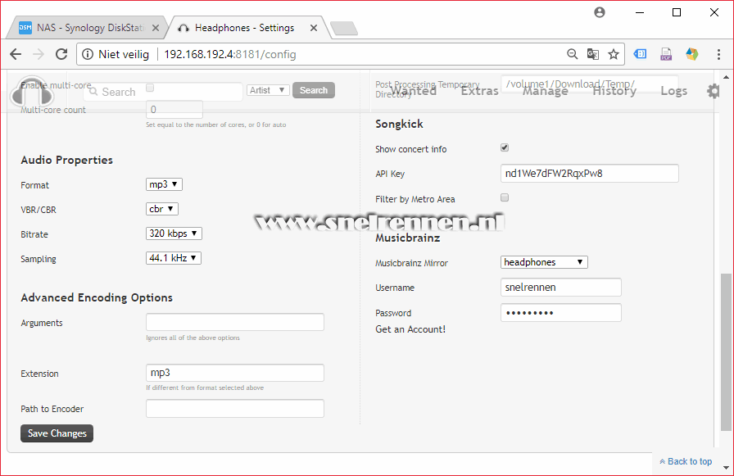
Task: Open the Sampling dropdown showing 44.1 kHz
Action: pos(173,258)
